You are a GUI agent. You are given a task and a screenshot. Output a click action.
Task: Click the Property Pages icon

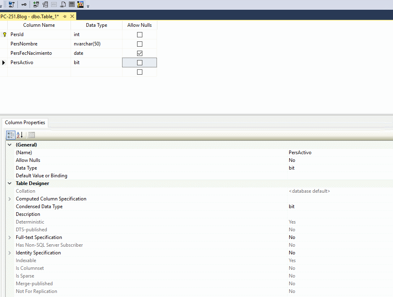[31, 135]
